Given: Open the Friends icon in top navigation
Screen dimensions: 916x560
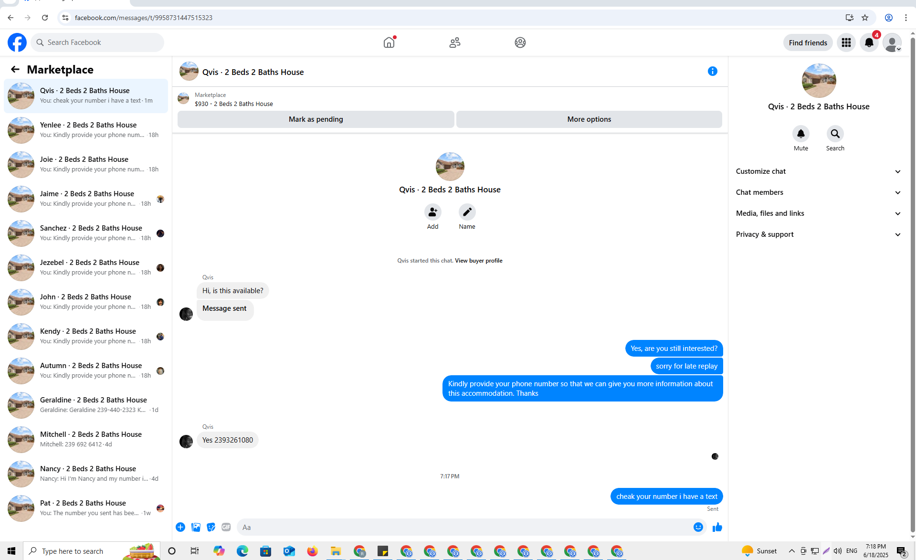Looking at the screenshot, I should pos(455,42).
